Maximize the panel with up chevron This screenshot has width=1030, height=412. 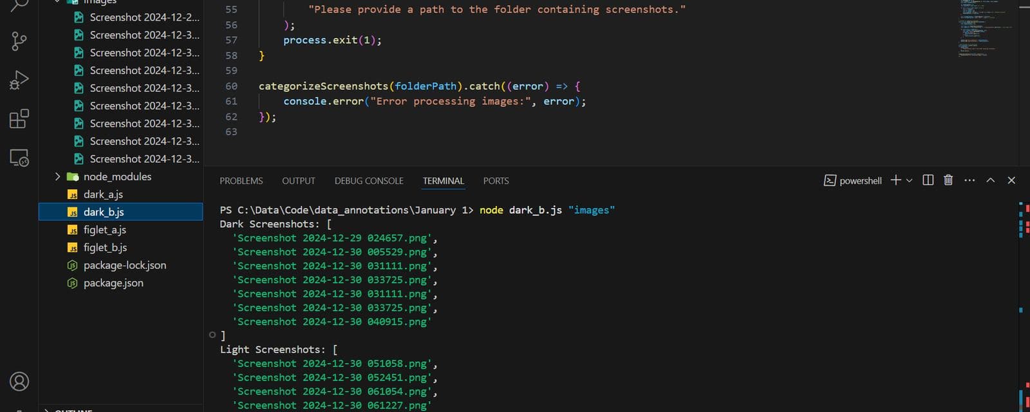click(x=991, y=180)
